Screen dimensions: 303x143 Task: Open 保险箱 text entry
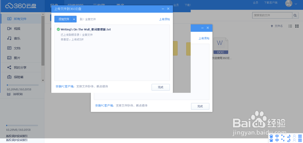(18, 77)
